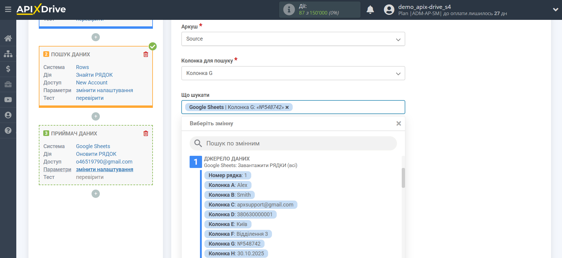Click the Пошук по змінним search field
562x258 pixels.
pos(293,143)
